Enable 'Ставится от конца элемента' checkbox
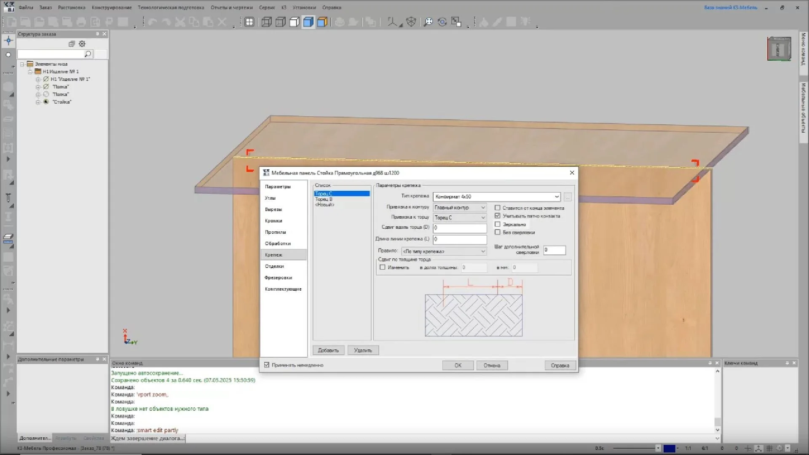The image size is (809, 455). (498, 208)
